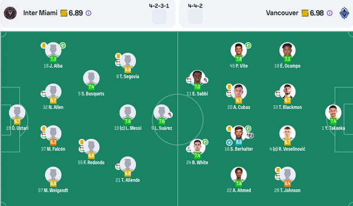
Task: Open Inter Miami rating info icon
Action: pyautogui.click(x=88, y=13)
